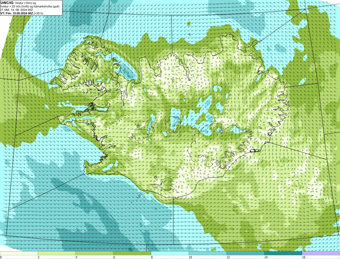Screen dimensions: 340x259
Task: Click the 8–10 m/s pale cyan legend swatch
Action: (x=170, y=253)
